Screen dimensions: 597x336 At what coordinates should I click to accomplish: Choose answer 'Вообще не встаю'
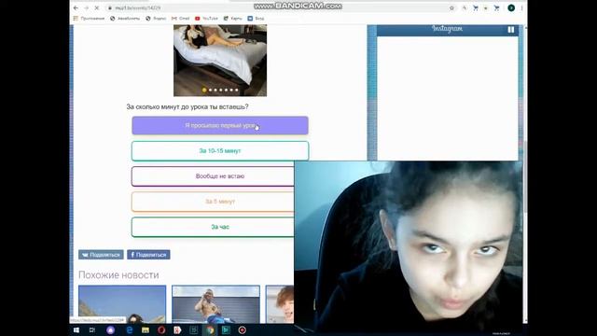tap(213, 176)
